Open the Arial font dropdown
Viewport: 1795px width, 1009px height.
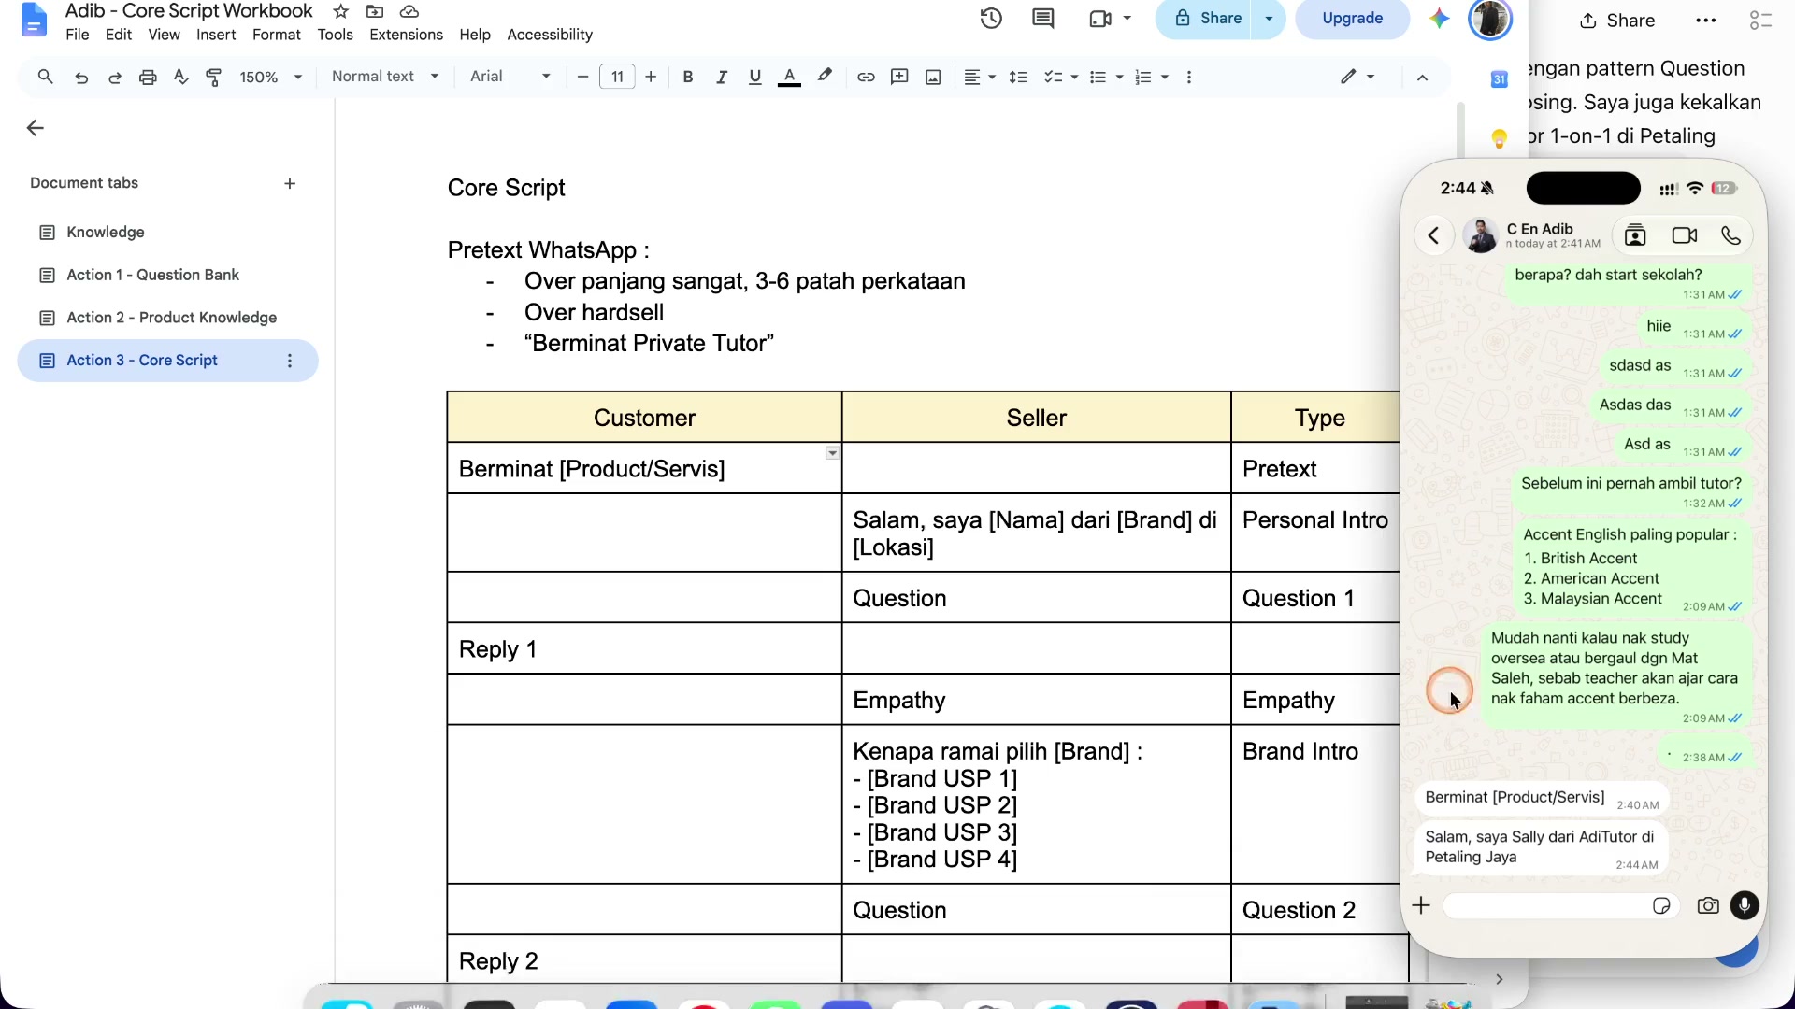coord(510,77)
